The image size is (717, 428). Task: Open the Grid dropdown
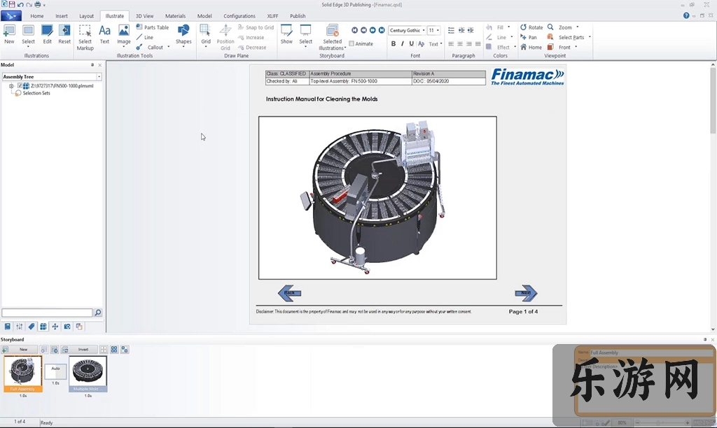click(x=206, y=47)
